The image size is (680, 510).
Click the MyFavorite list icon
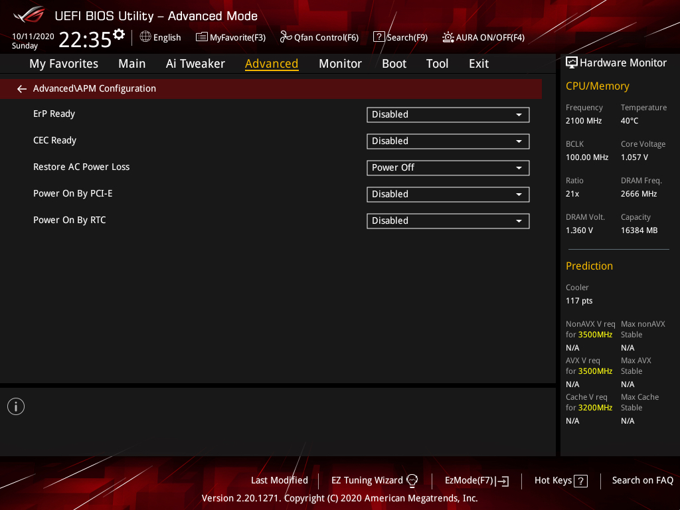(202, 37)
